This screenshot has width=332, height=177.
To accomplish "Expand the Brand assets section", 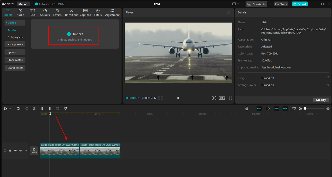I will (15, 68).
